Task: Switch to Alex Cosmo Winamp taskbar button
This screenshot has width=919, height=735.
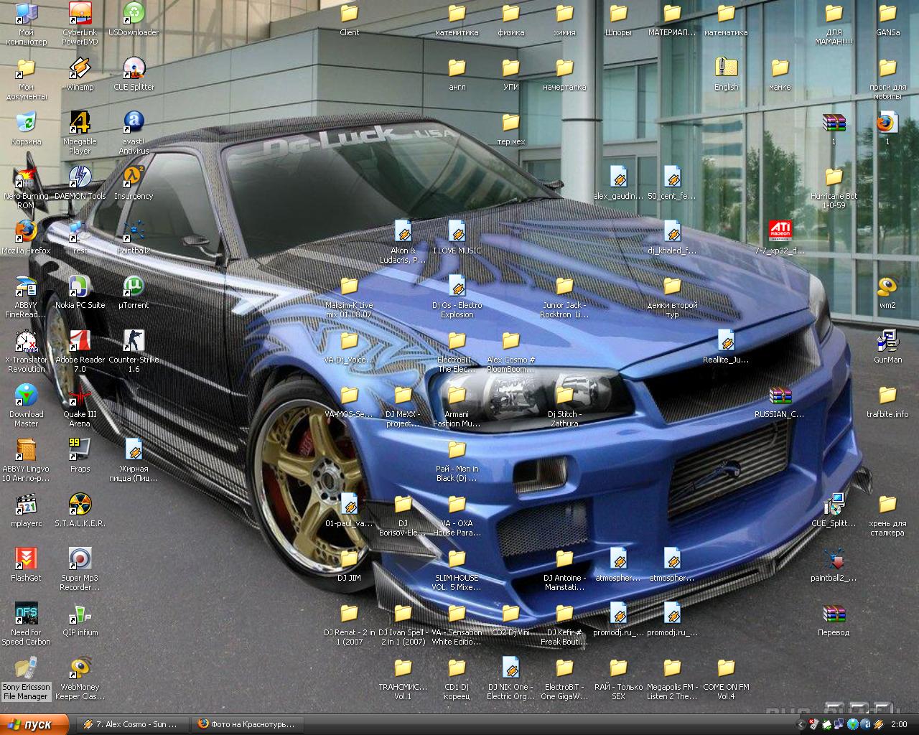Action: click(132, 724)
